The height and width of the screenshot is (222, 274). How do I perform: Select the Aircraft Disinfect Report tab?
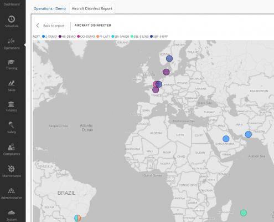click(92, 8)
